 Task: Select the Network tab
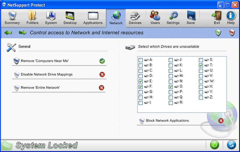click(116, 18)
